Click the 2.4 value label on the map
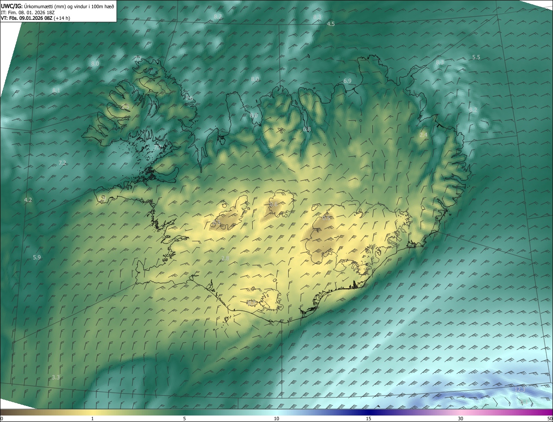 pos(423,135)
